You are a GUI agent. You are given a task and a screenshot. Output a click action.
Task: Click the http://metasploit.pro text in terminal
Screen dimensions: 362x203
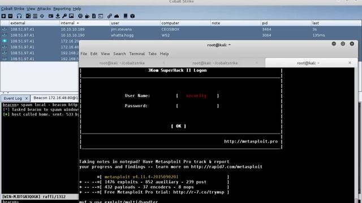click(251, 142)
